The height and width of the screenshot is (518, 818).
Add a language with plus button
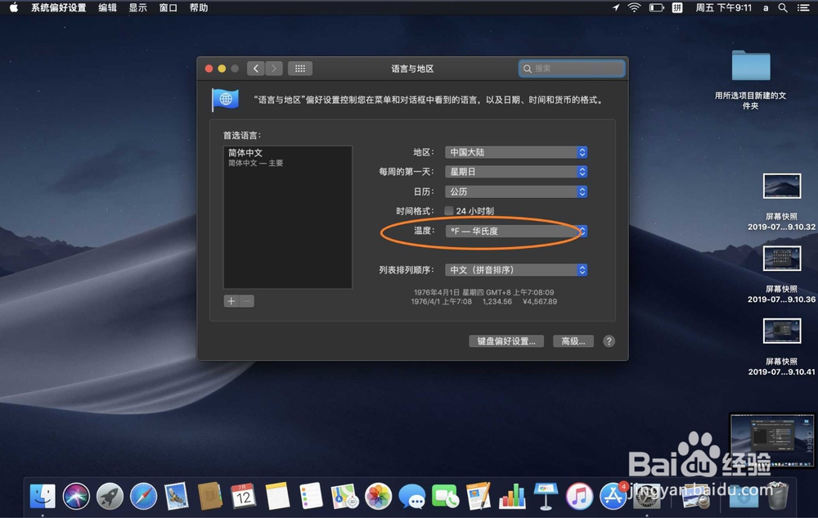point(231,301)
